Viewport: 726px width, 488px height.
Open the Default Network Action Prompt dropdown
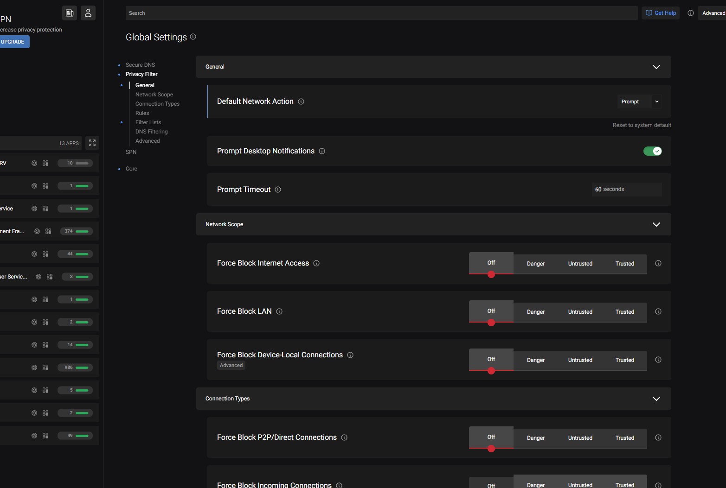pyautogui.click(x=639, y=101)
